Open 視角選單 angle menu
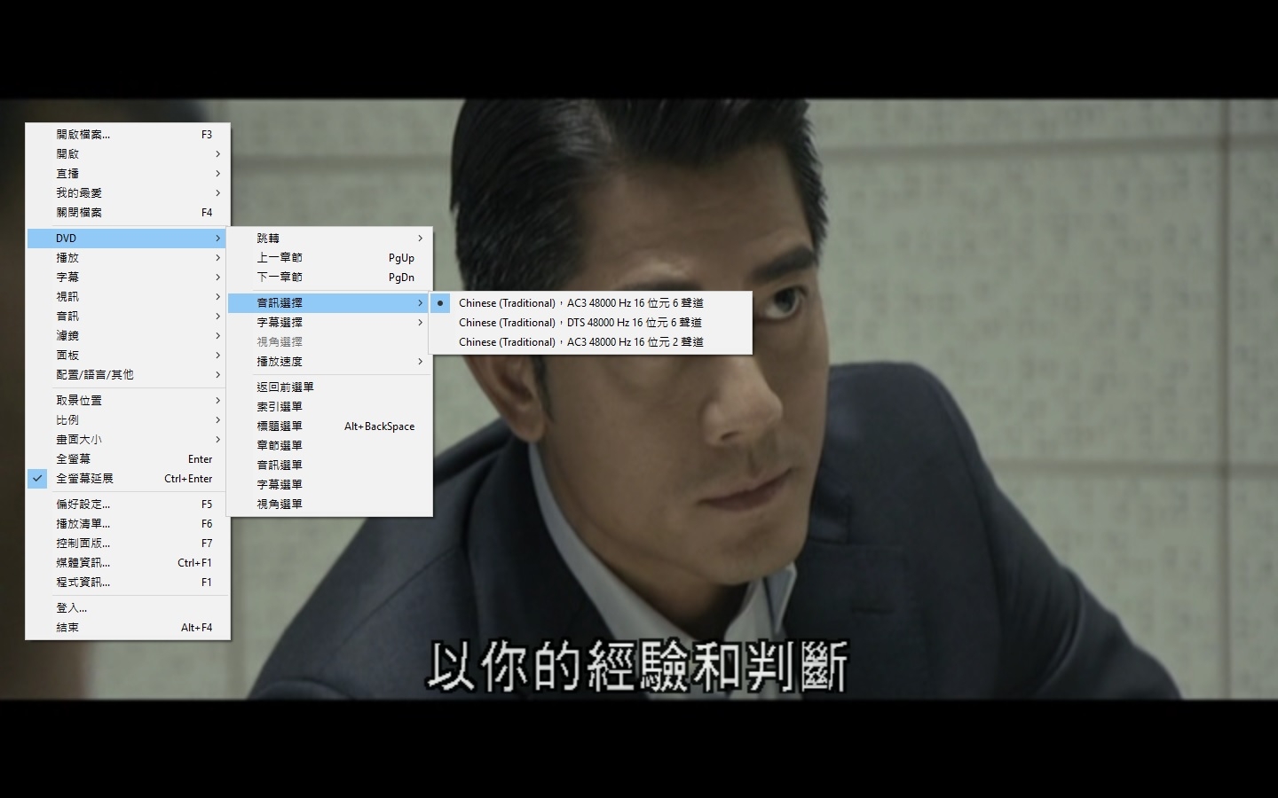The height and width of the screenshot is (798, 1278). [329, 505]
